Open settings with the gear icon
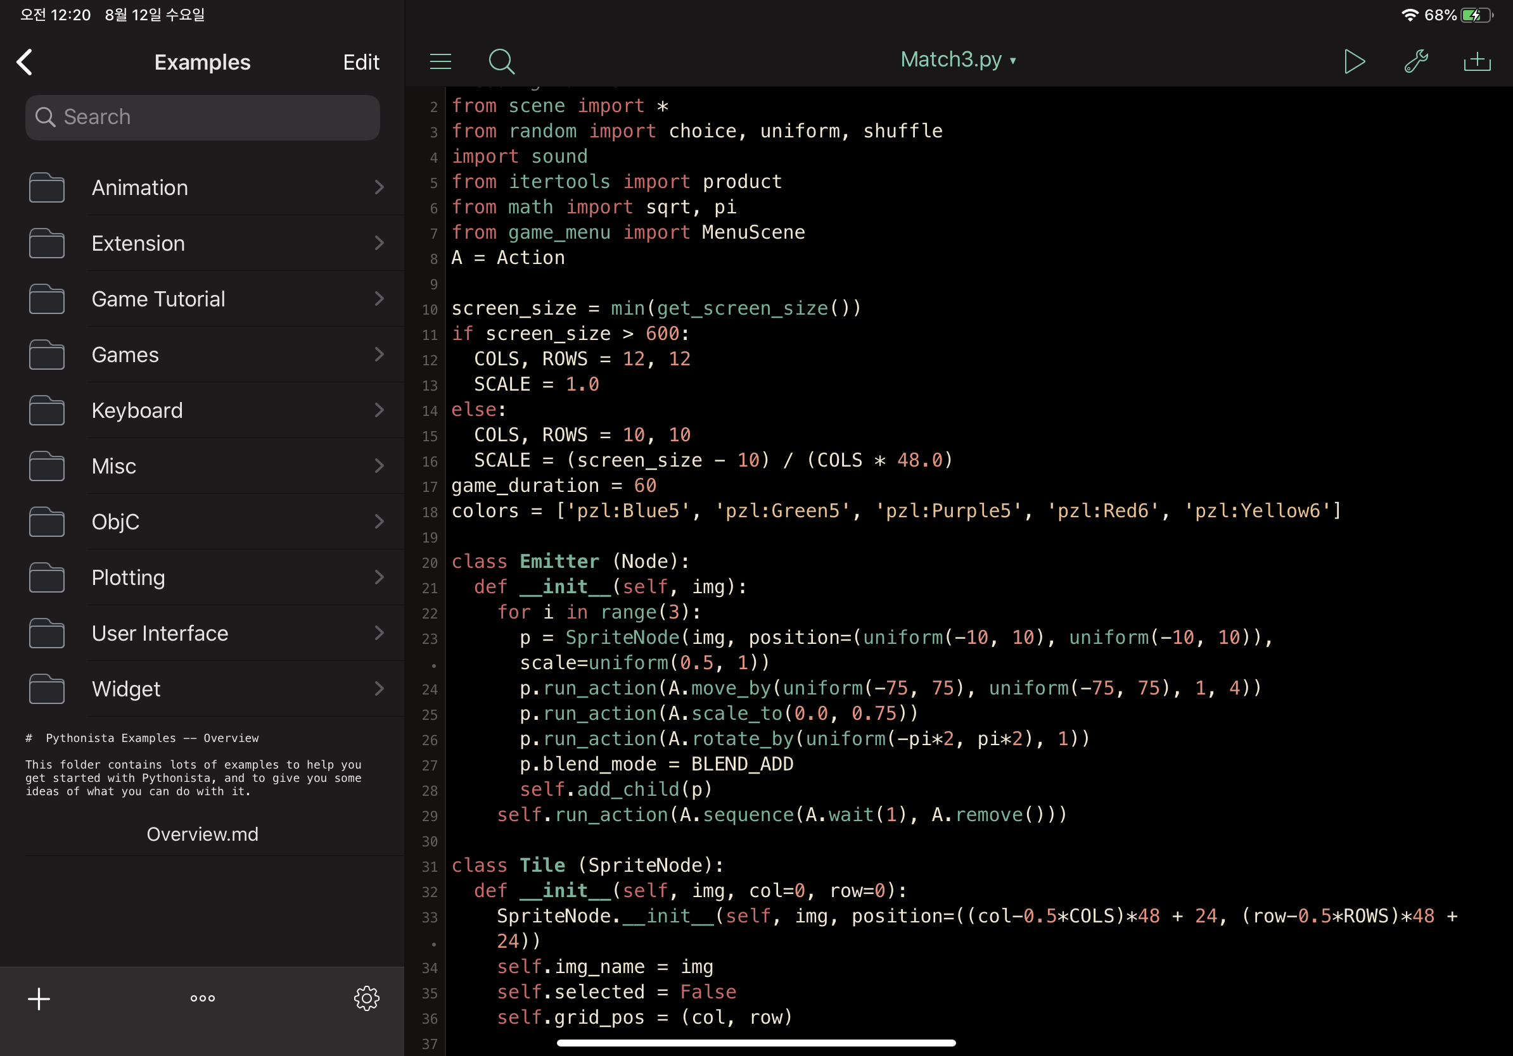Screen dimensions: 1513x1056 (x=366, y=998)
